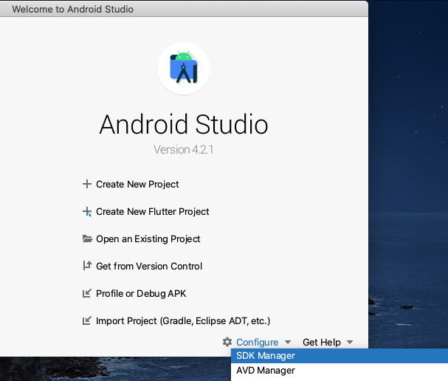Click the Welcome to Android Studio title bar

(x=184, y=9)
